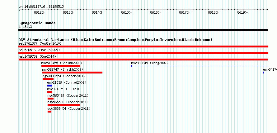Click the nsv565500 (Cooper2011) label
Screen dimensions: 277x133
[68, 102]
